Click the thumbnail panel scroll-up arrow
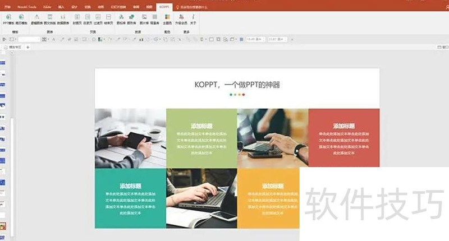 (12, 53)
